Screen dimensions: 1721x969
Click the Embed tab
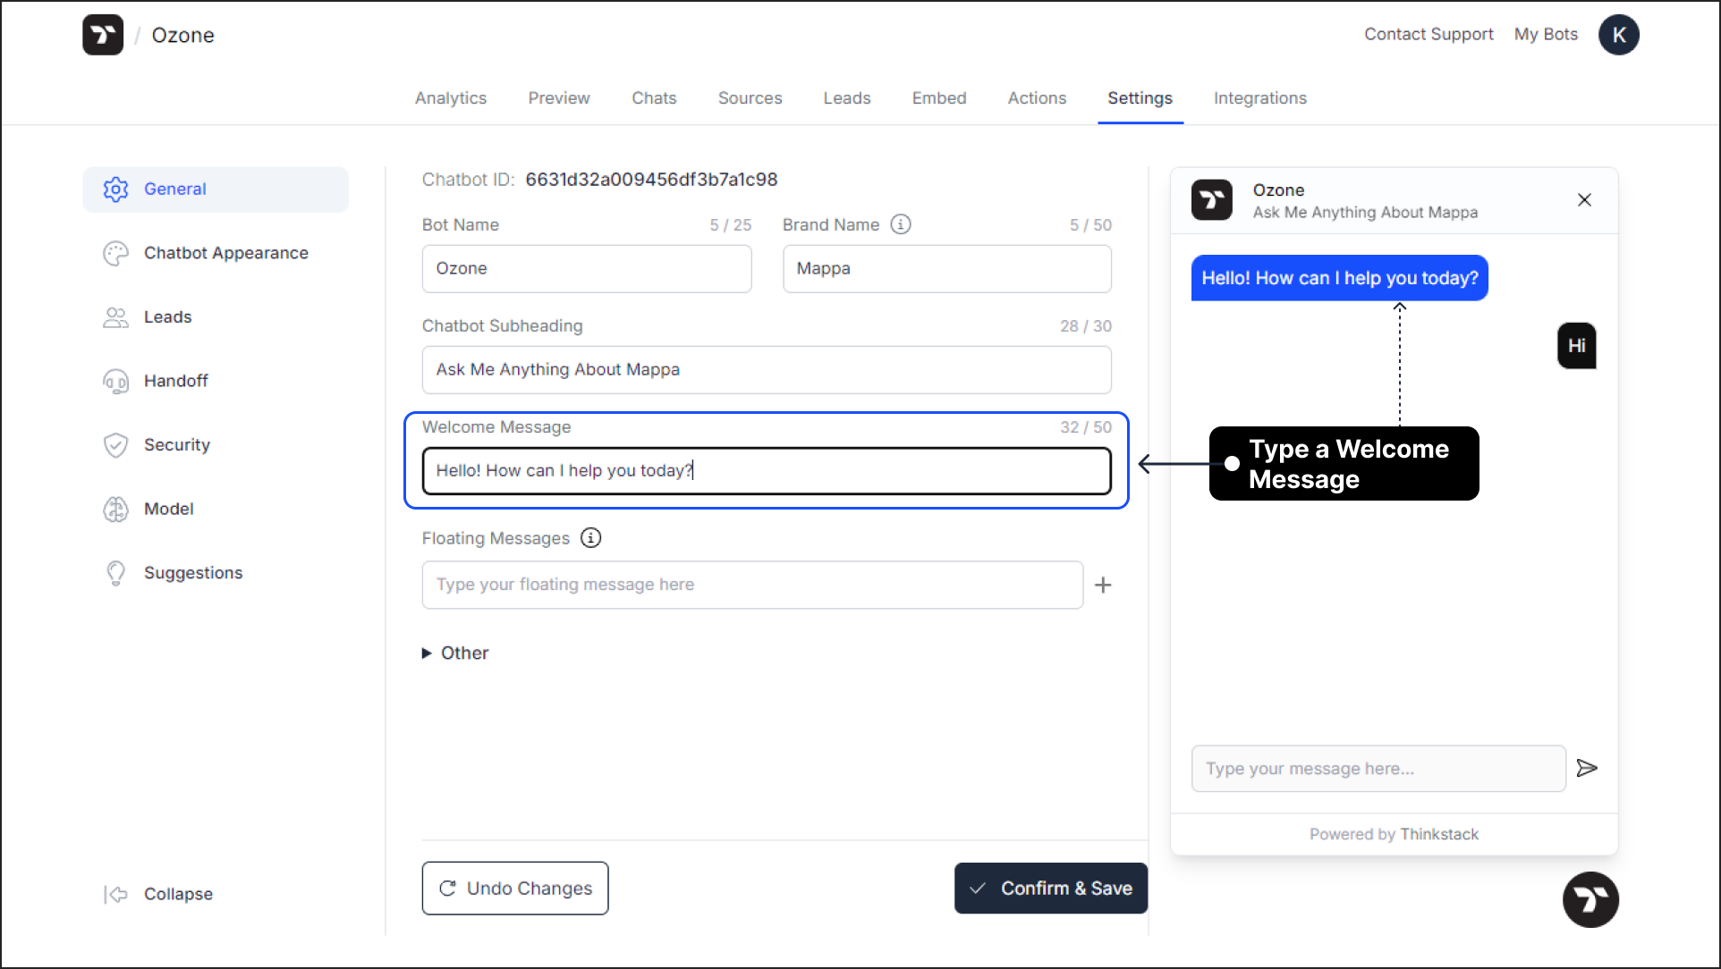pos(940,98)
